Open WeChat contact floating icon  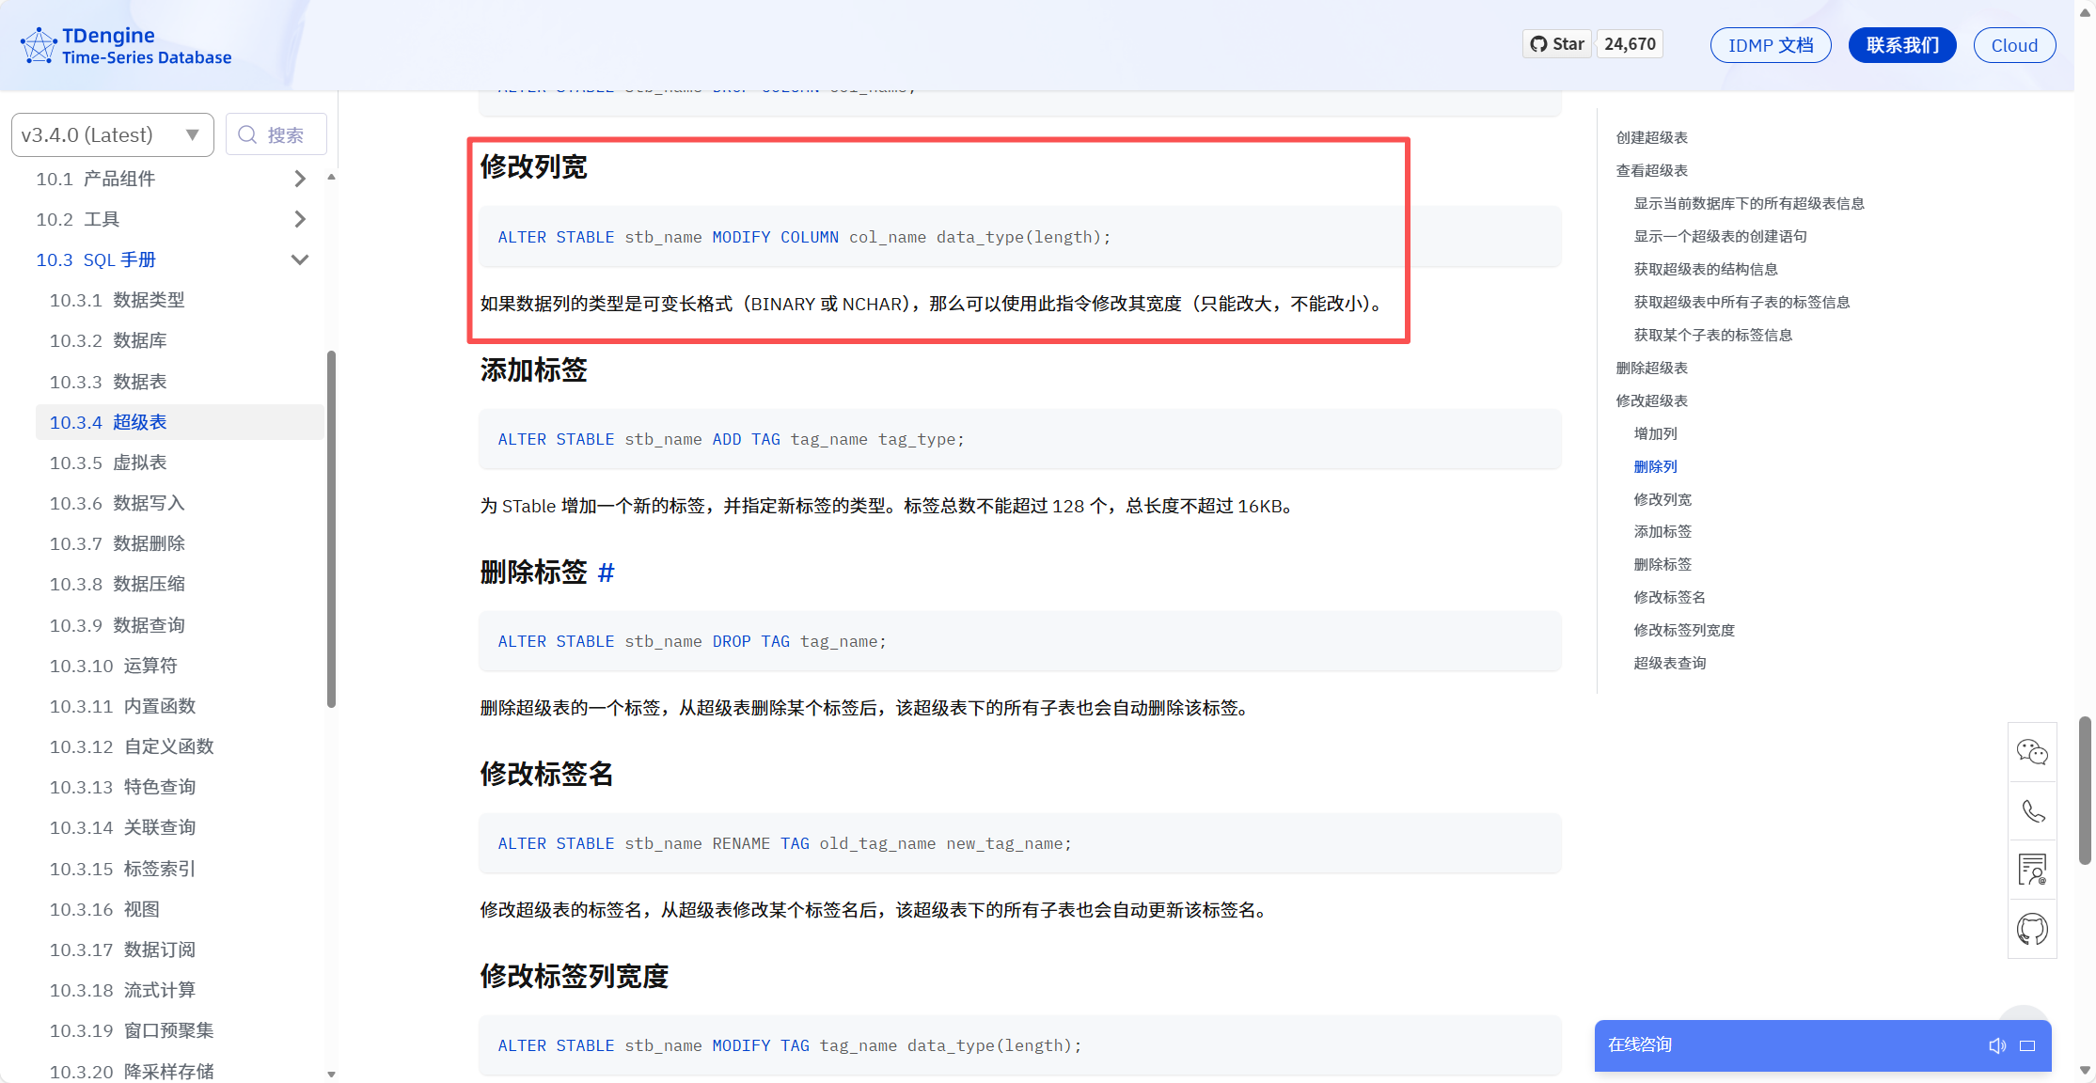click(x=2032, y=752)
